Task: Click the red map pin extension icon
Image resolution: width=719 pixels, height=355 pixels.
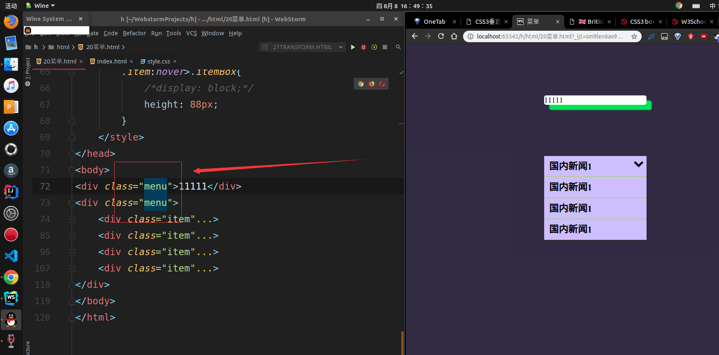Action: pyautogui.click(x=691, y=36)
